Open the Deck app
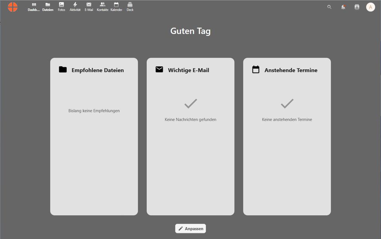This screenshot has width=381, height=239. [130, 7]
